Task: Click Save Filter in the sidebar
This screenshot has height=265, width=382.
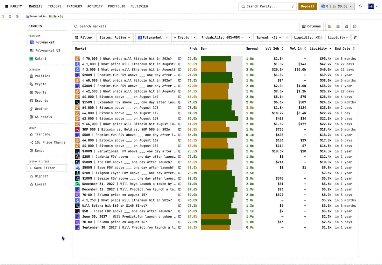Action: pyautogui.click(x=47, y=168)
